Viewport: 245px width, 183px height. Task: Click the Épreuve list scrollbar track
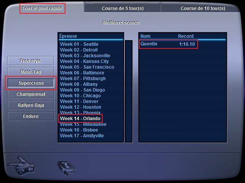point(129,91)
